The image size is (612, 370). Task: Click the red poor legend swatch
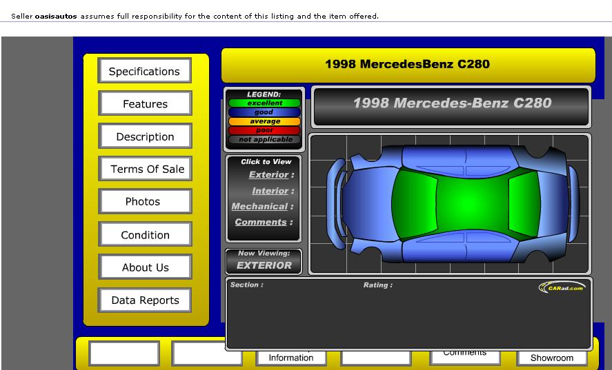[264, 130]
